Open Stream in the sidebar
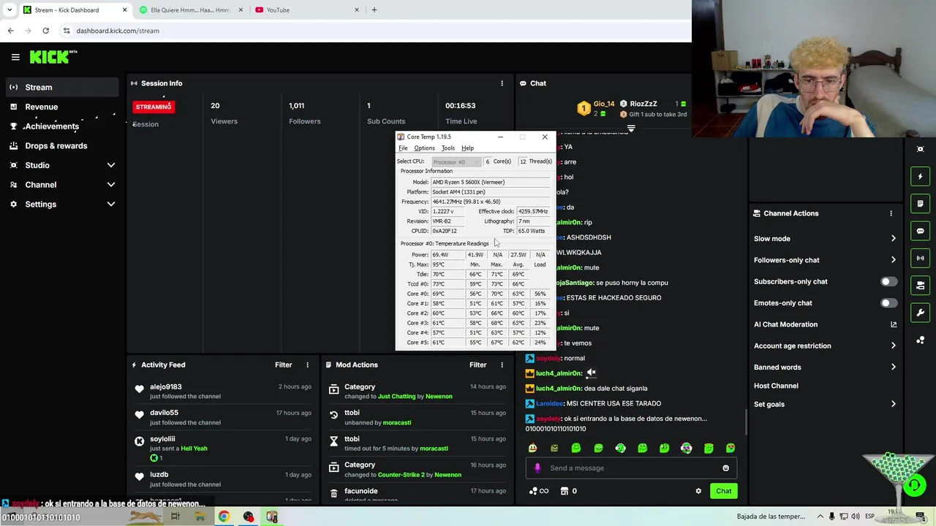The height and width of the screenshot is (526, 936). [61, 87]
